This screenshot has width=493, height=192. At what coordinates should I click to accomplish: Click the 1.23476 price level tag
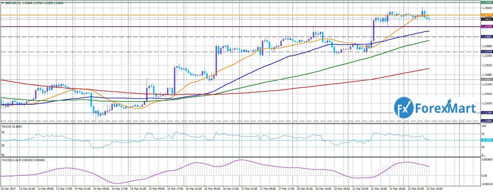[486, 52]
